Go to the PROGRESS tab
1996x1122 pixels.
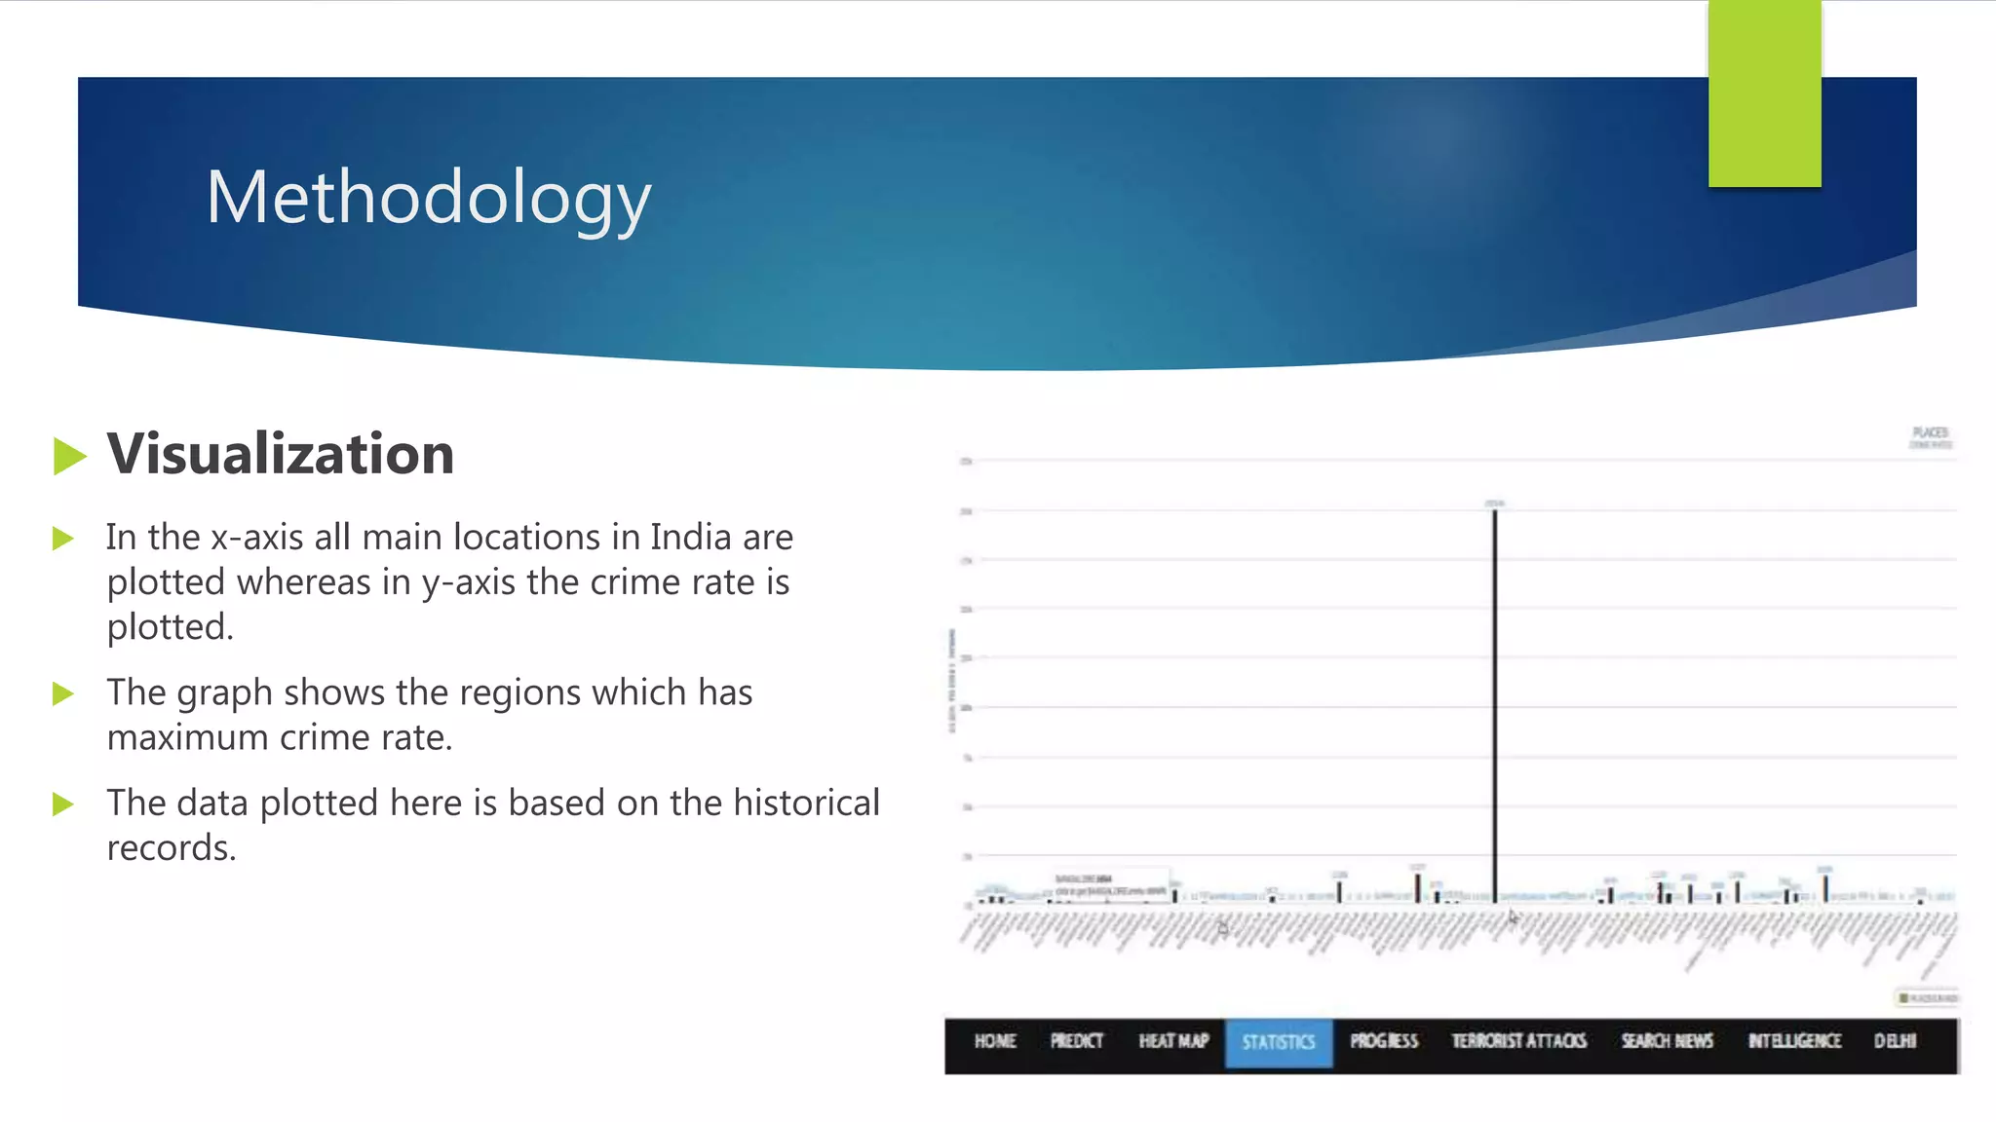click(1384, 1041)
